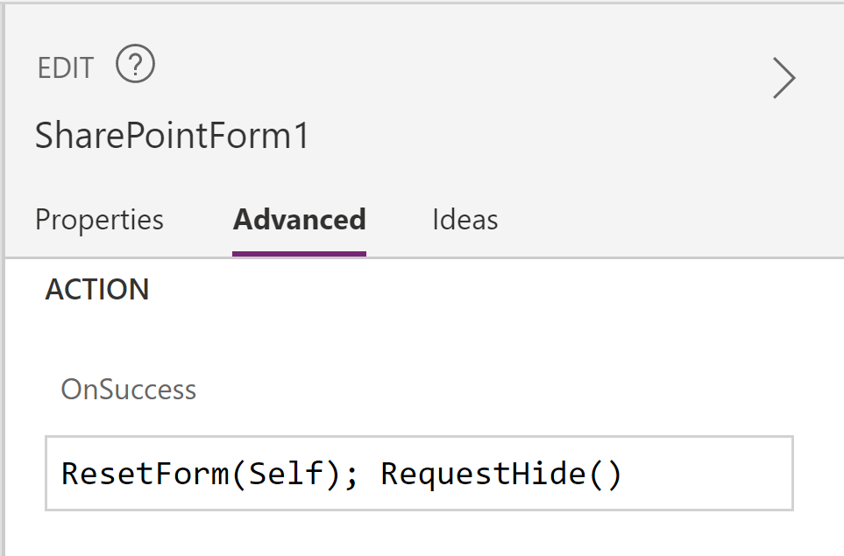Image resolution: width=844 pixels, height=556 pixels.
Task: Click the ACTION section header
Action: pos(97,289)
